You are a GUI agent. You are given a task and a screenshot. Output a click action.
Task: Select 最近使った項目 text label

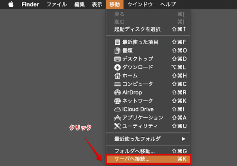pos(140,42)
